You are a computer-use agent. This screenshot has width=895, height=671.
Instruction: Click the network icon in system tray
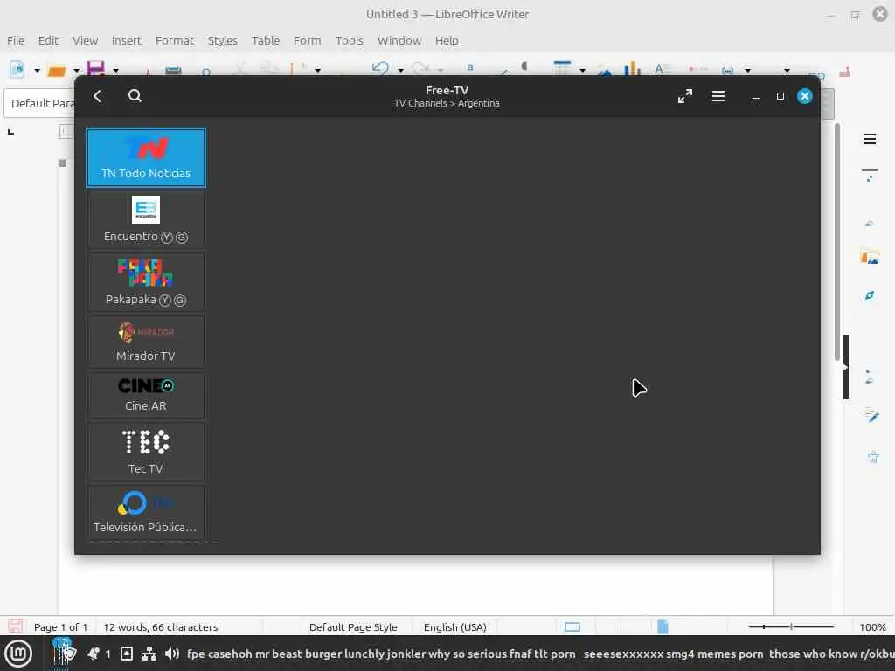(149, 654)
